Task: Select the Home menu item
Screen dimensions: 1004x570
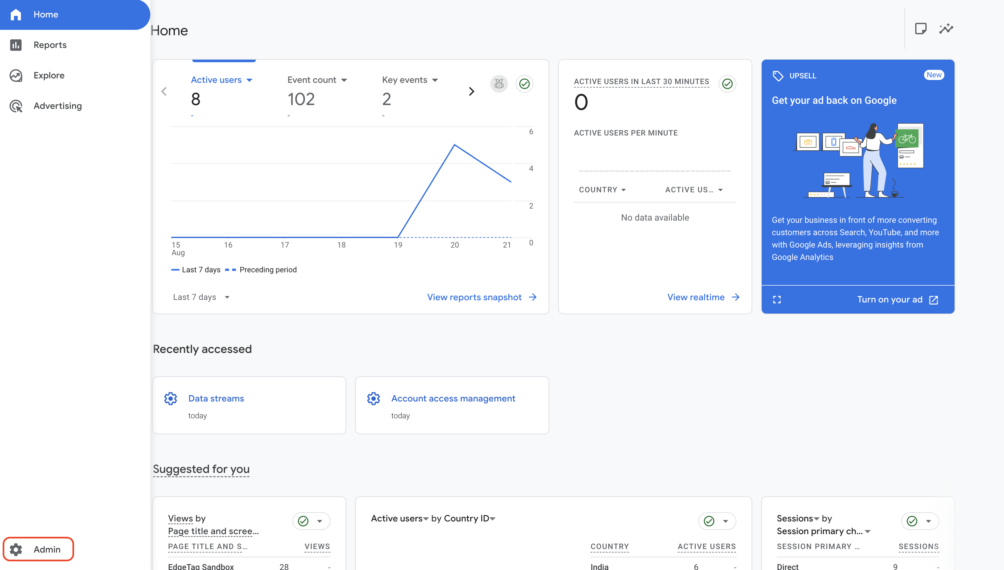Action: (x=46, y=15)
